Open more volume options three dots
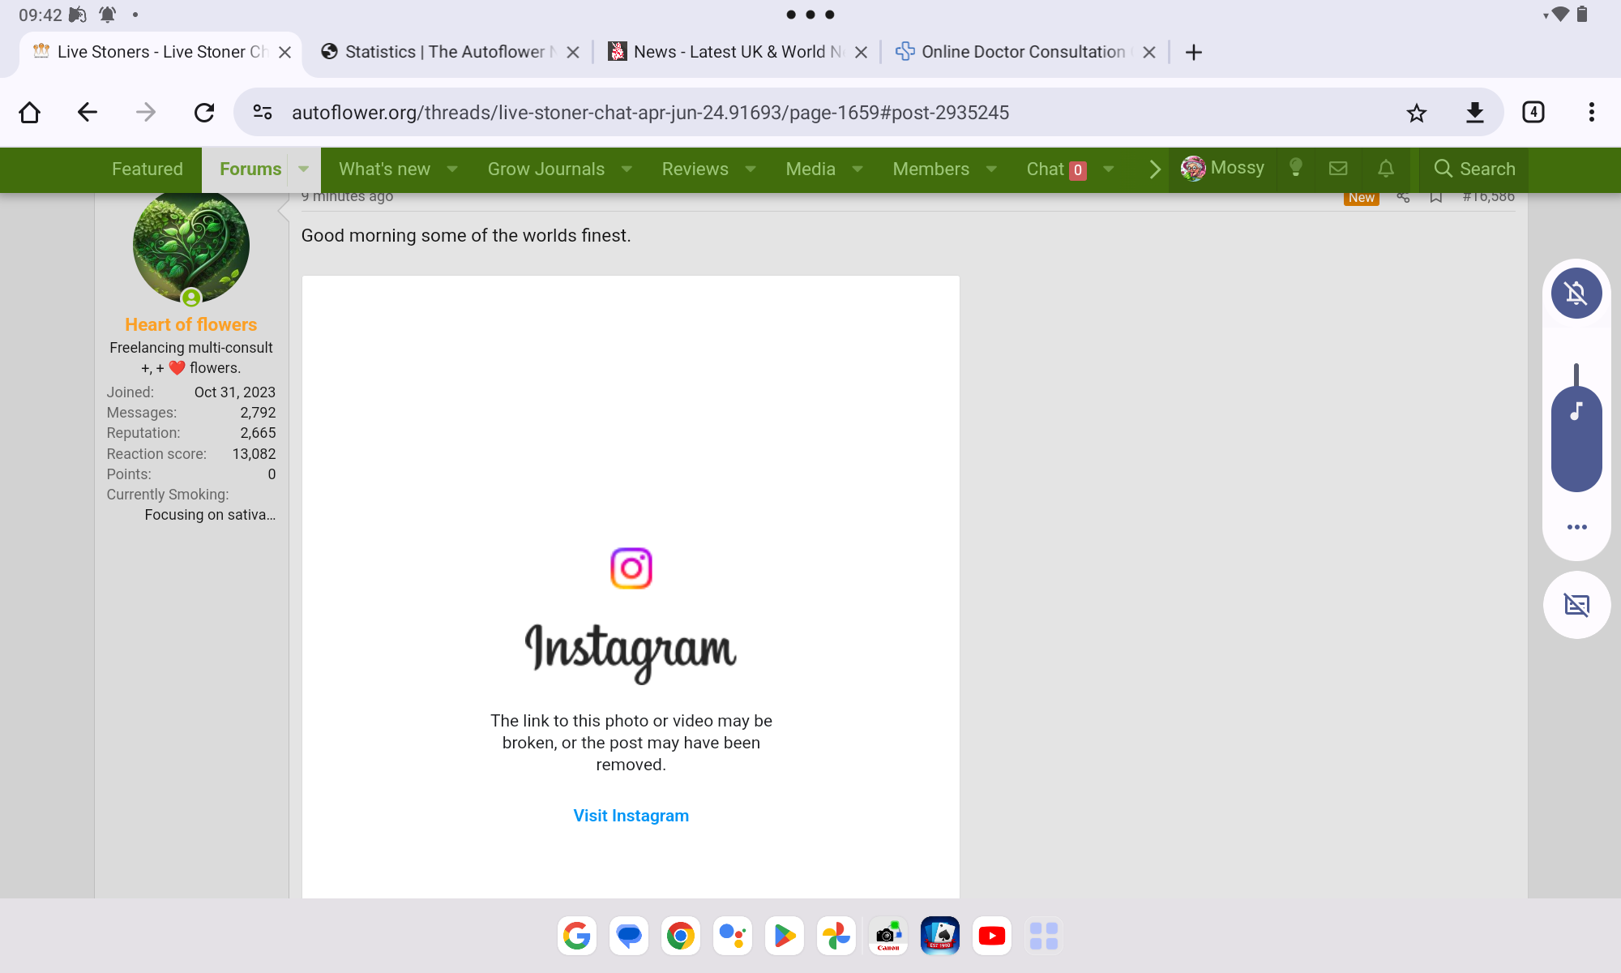 coord(1576,527)
